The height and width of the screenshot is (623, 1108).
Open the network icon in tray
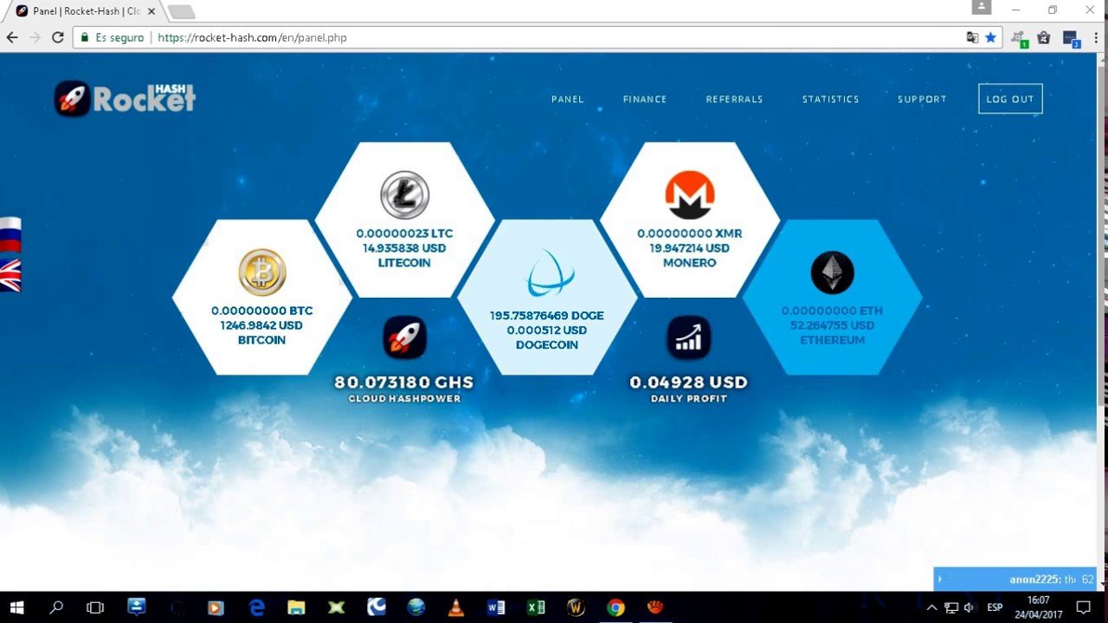click(950, 607)
